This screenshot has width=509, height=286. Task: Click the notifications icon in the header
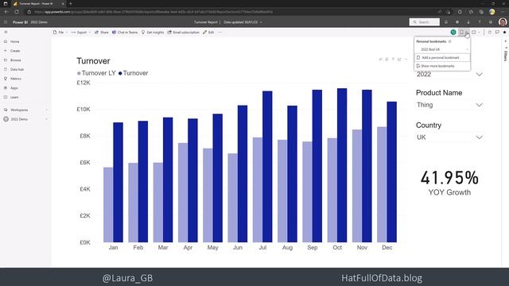(x=446, y=22)
